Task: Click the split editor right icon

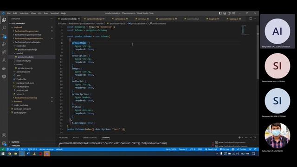Action: point(251,19)
